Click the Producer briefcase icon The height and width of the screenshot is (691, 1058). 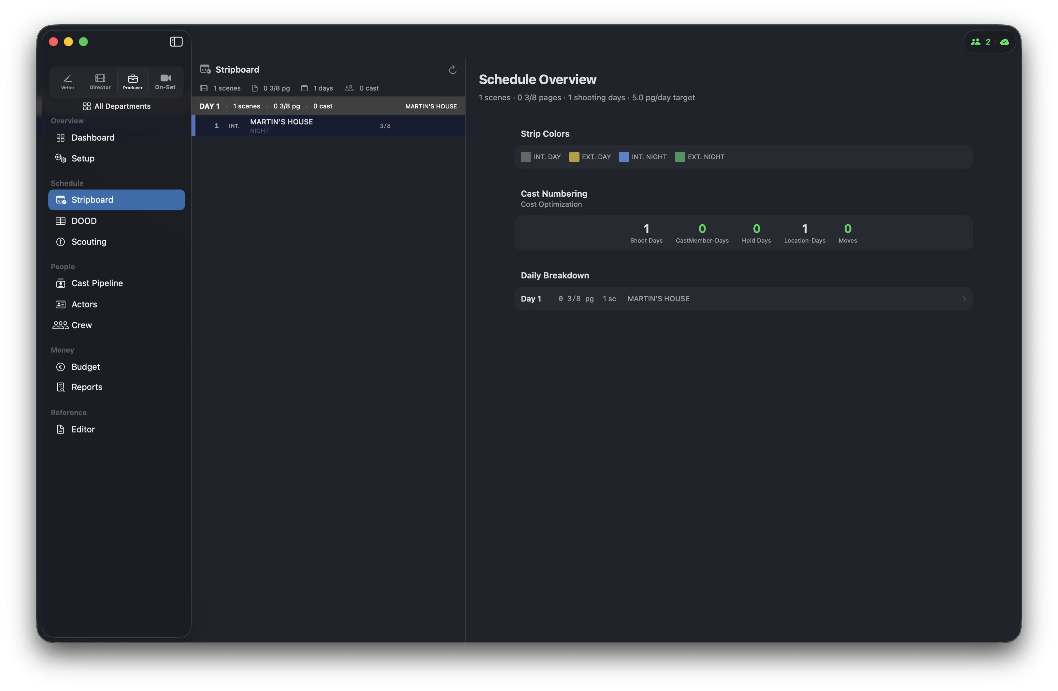point(133,79)
